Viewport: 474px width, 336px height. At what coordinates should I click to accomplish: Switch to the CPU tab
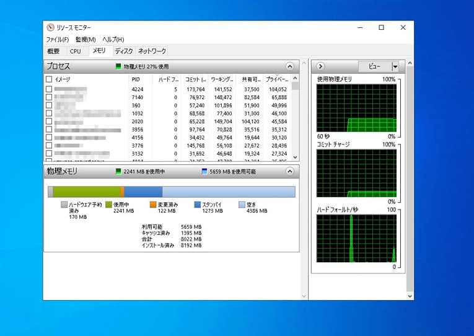click(x=75, y=51)
